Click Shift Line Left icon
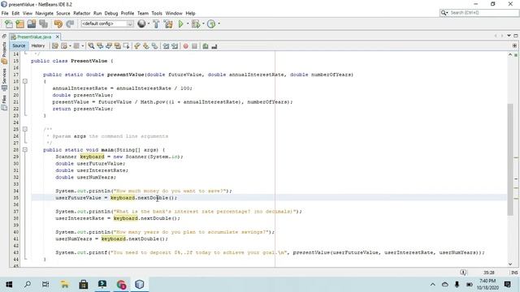520x292 pixels. (166, 46)
